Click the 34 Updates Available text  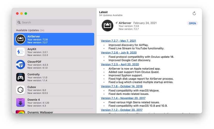pyautogui.click(x=111, y=15)
